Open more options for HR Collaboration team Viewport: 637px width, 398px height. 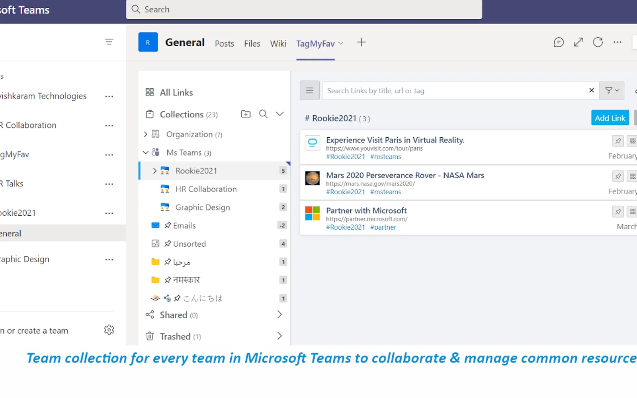point(109,125)
